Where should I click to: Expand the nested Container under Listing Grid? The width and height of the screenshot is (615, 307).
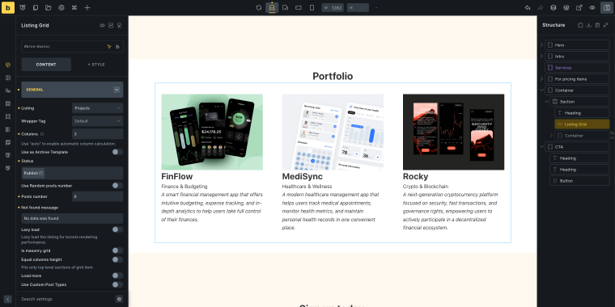[551, 136]
